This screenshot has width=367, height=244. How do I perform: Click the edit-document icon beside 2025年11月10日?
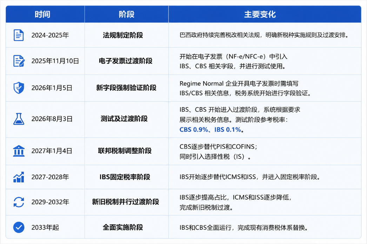coord(19,61)
